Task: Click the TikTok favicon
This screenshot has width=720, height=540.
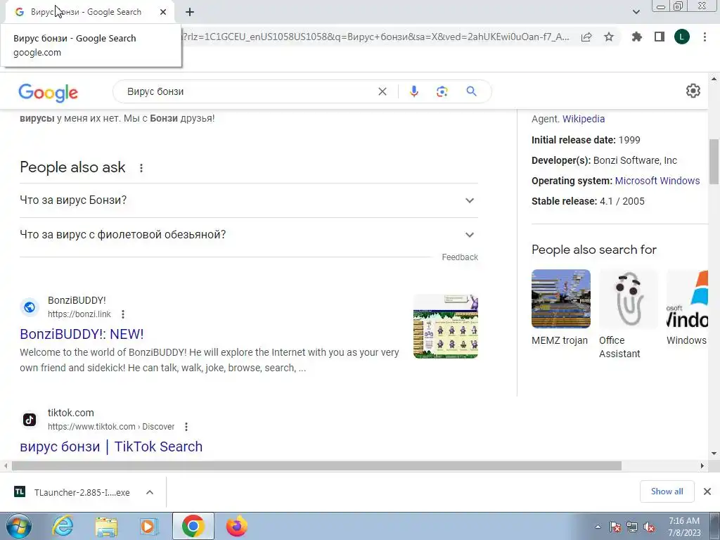Action: coord(30,419)
